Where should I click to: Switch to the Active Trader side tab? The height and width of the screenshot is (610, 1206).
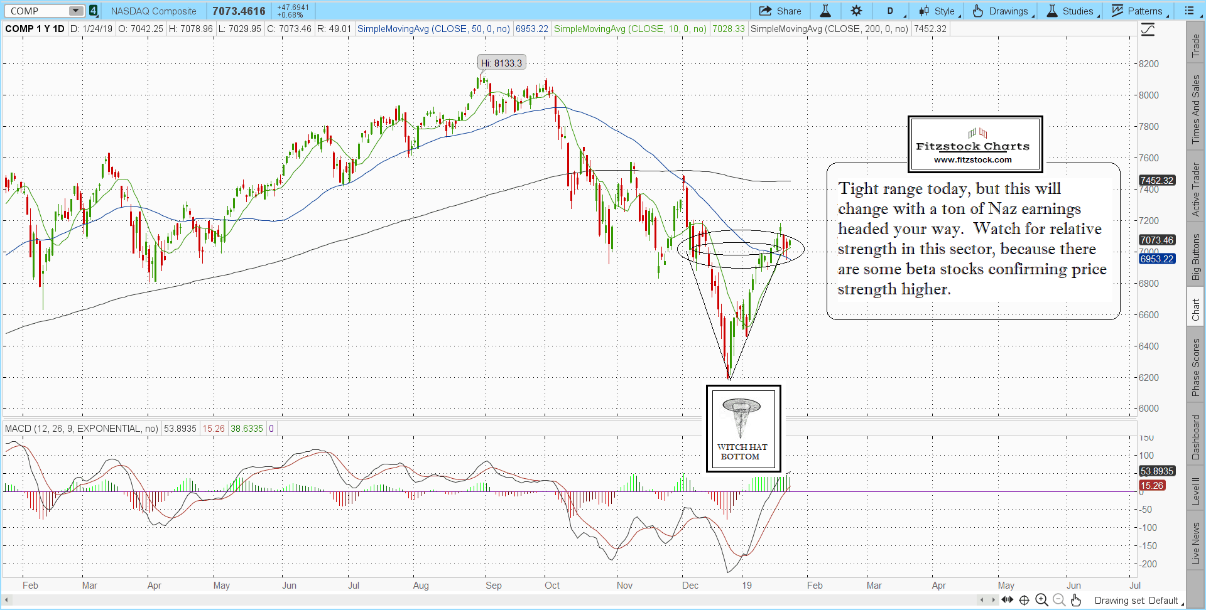(1196, 190)
